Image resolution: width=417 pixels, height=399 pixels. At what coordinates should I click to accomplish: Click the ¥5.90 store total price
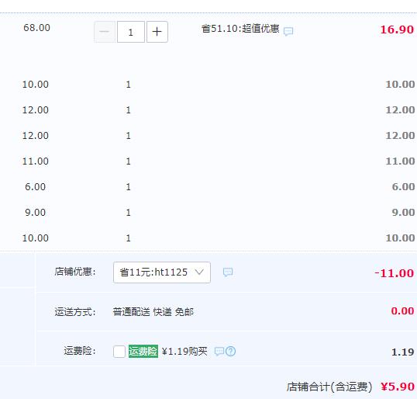pyautogui.click(x=398, y=387)
